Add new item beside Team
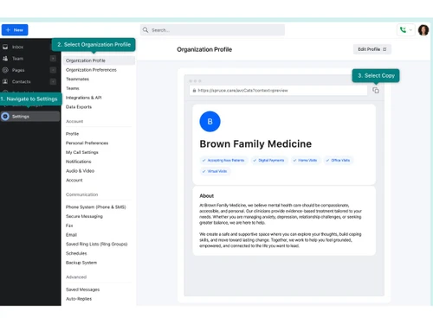The image size is (433, 324). (x=53, y=59)
